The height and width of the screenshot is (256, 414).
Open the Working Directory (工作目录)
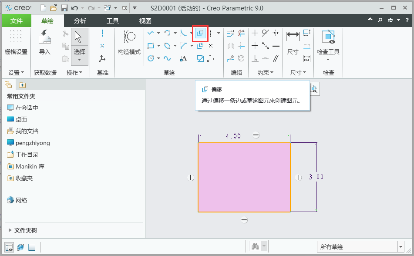(x=23, y=155)
